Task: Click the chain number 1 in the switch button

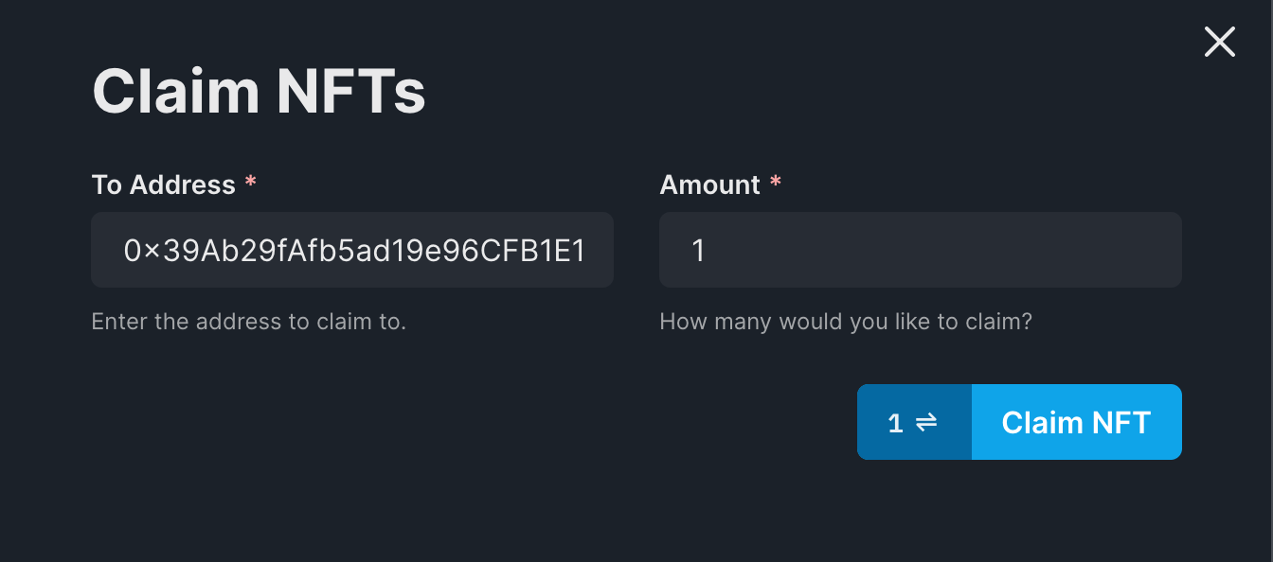Action: pos(895,423)
